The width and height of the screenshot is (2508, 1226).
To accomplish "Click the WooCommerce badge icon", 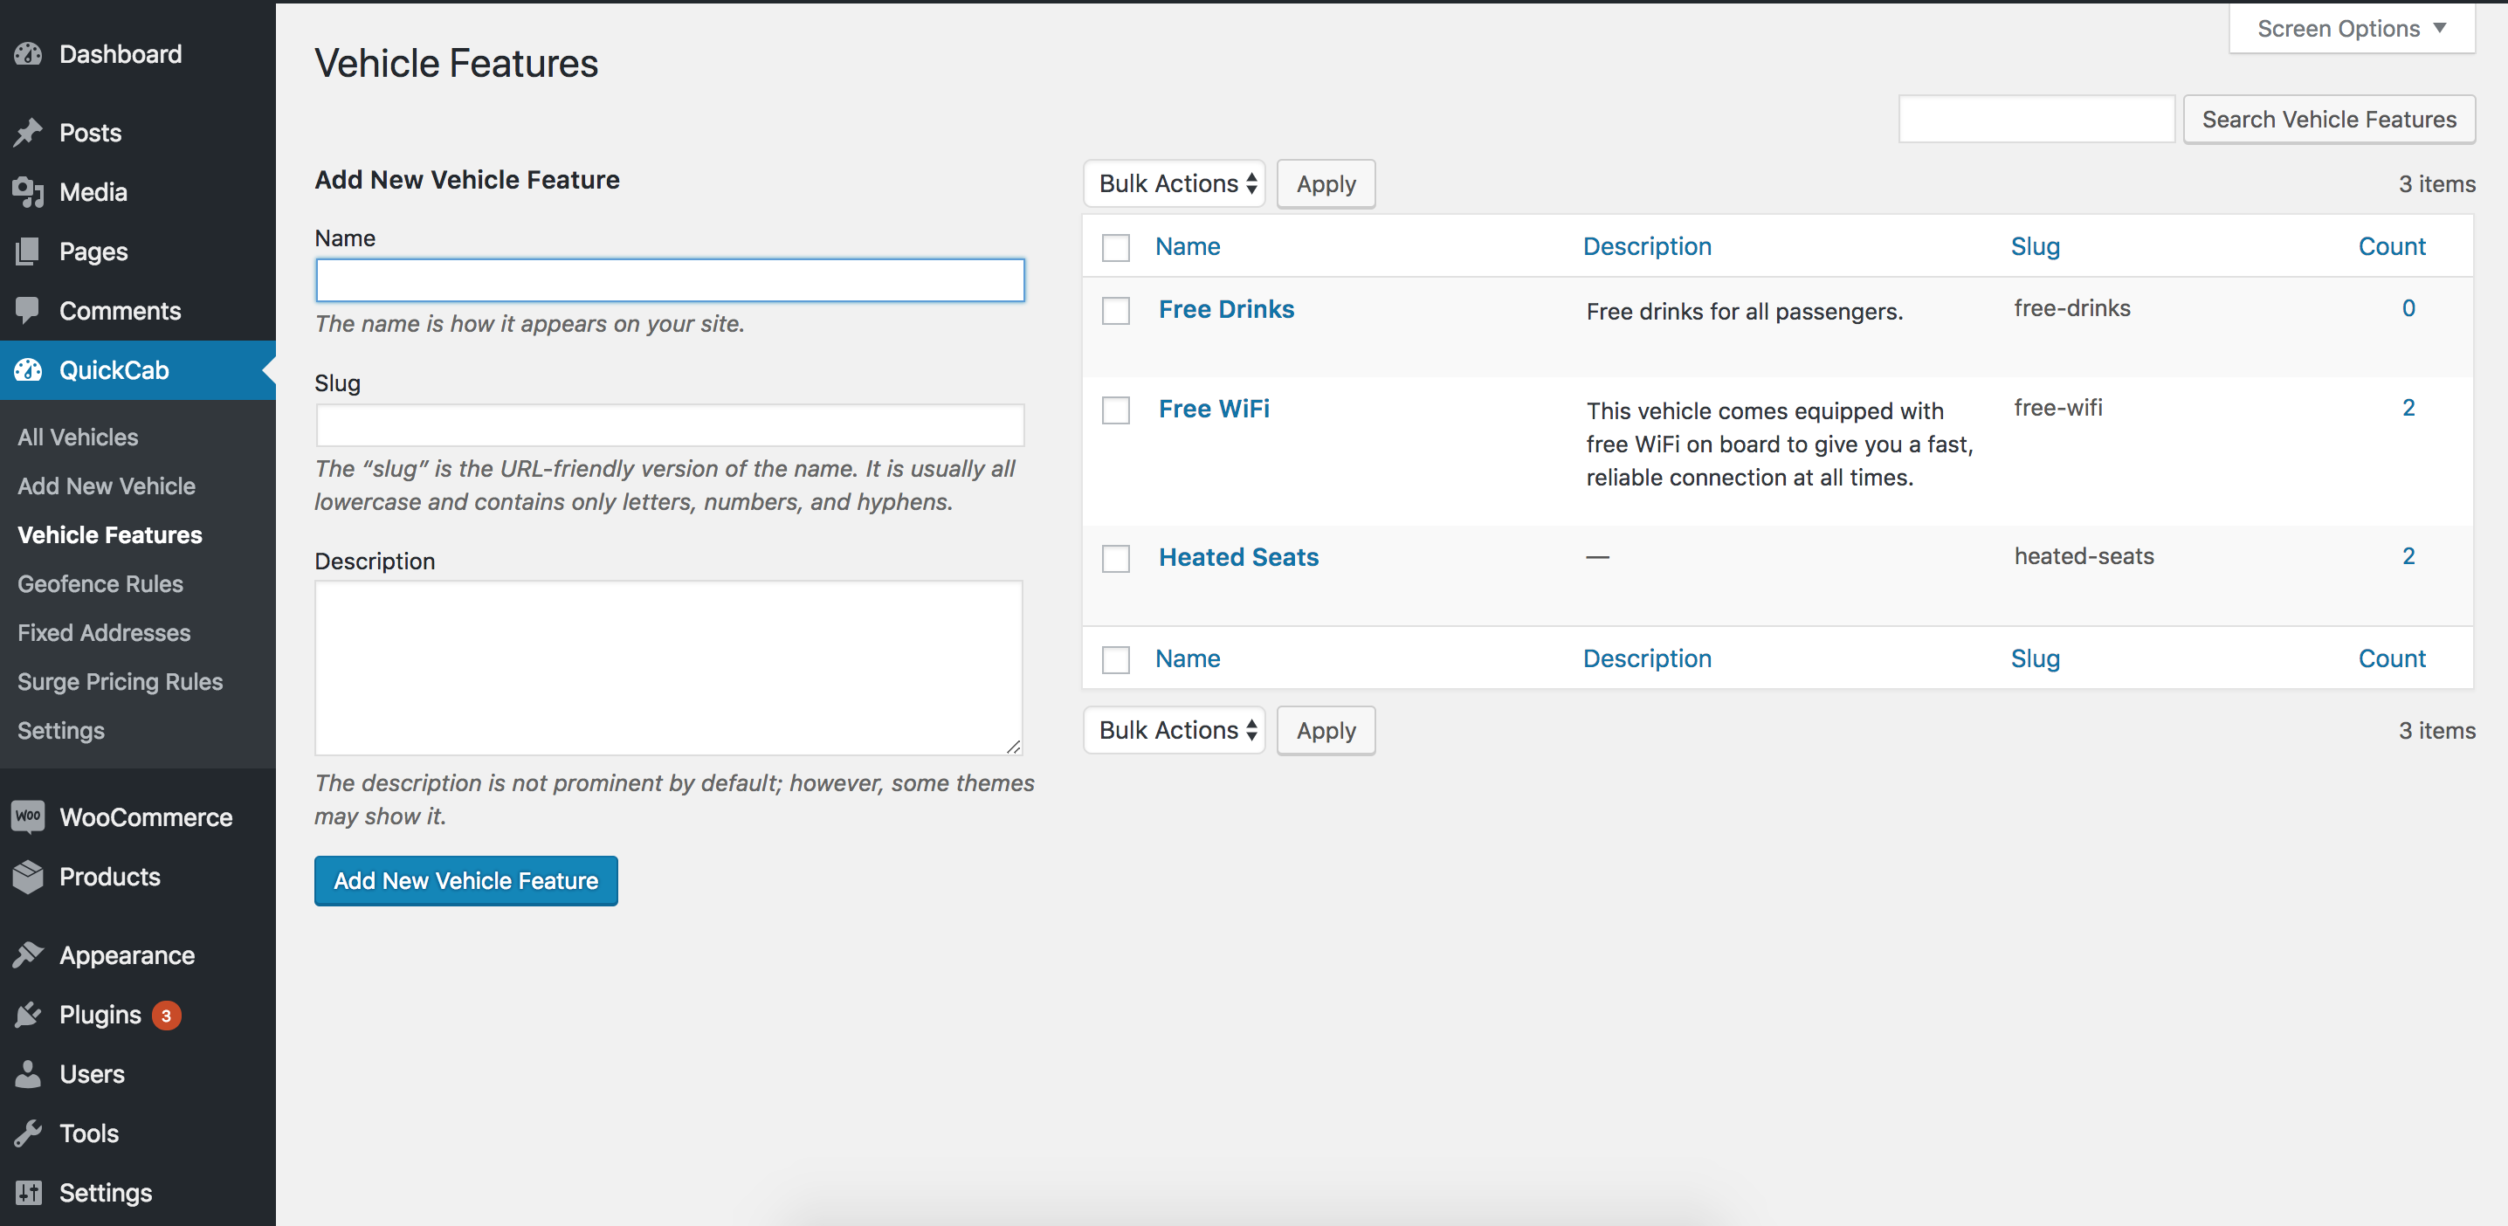I will (x=28, y=817).
